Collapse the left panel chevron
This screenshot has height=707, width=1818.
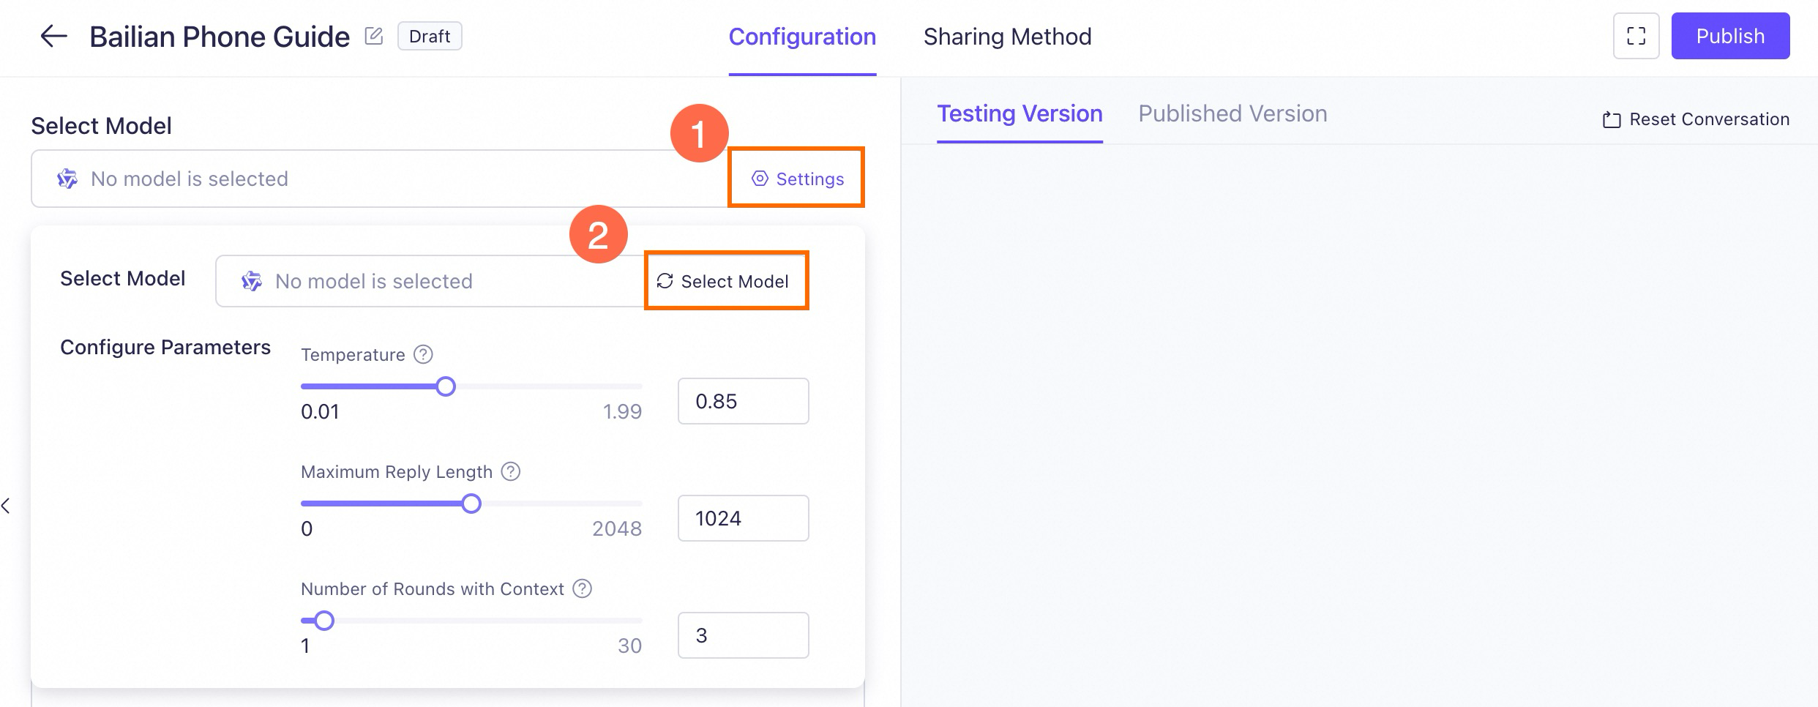click(x=6, y=506)
